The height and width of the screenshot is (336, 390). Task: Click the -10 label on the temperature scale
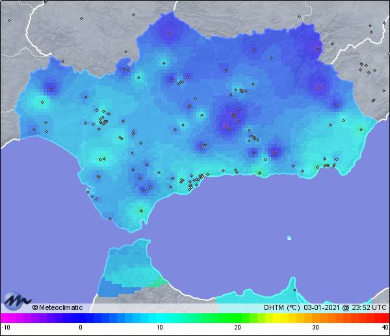click(5, 328)
